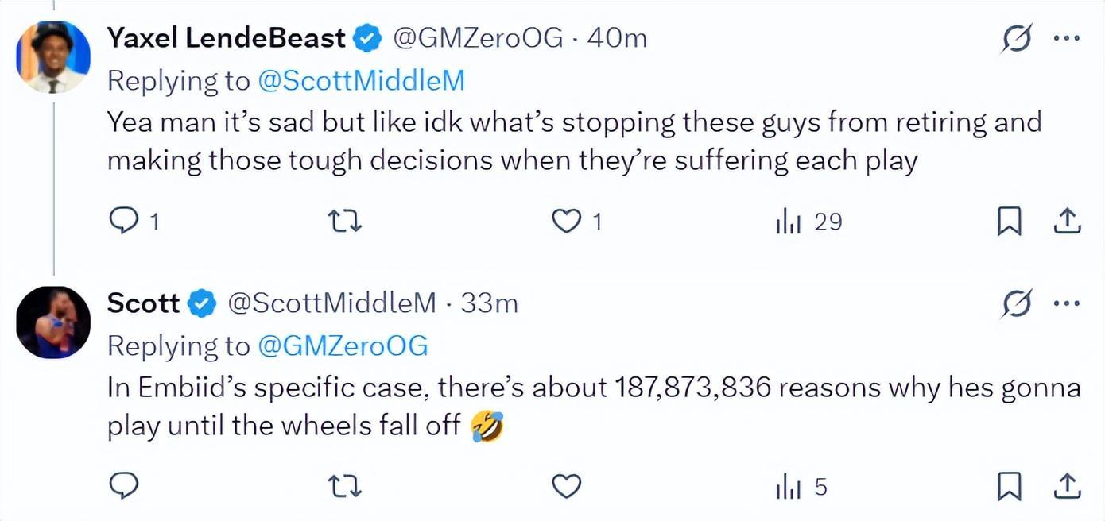The width and height of the screenshot is (1105, 521).
Task: Bookmark Yaxel LendeBeast's tweet
Action: (x=1009, y=222)
